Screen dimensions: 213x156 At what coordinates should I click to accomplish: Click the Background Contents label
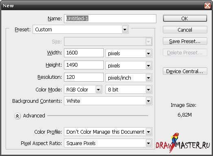[37, 101]
